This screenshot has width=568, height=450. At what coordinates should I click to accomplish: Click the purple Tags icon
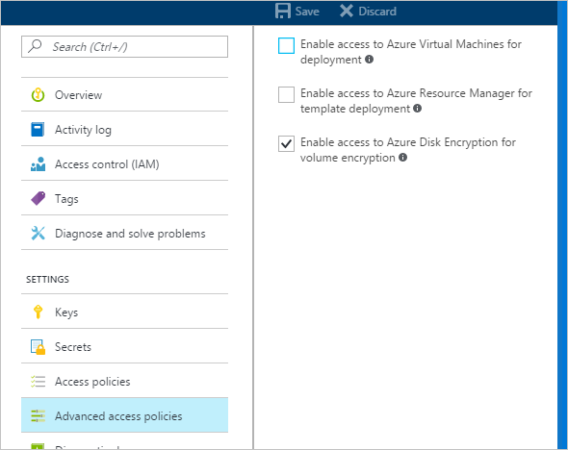[39, 198]
